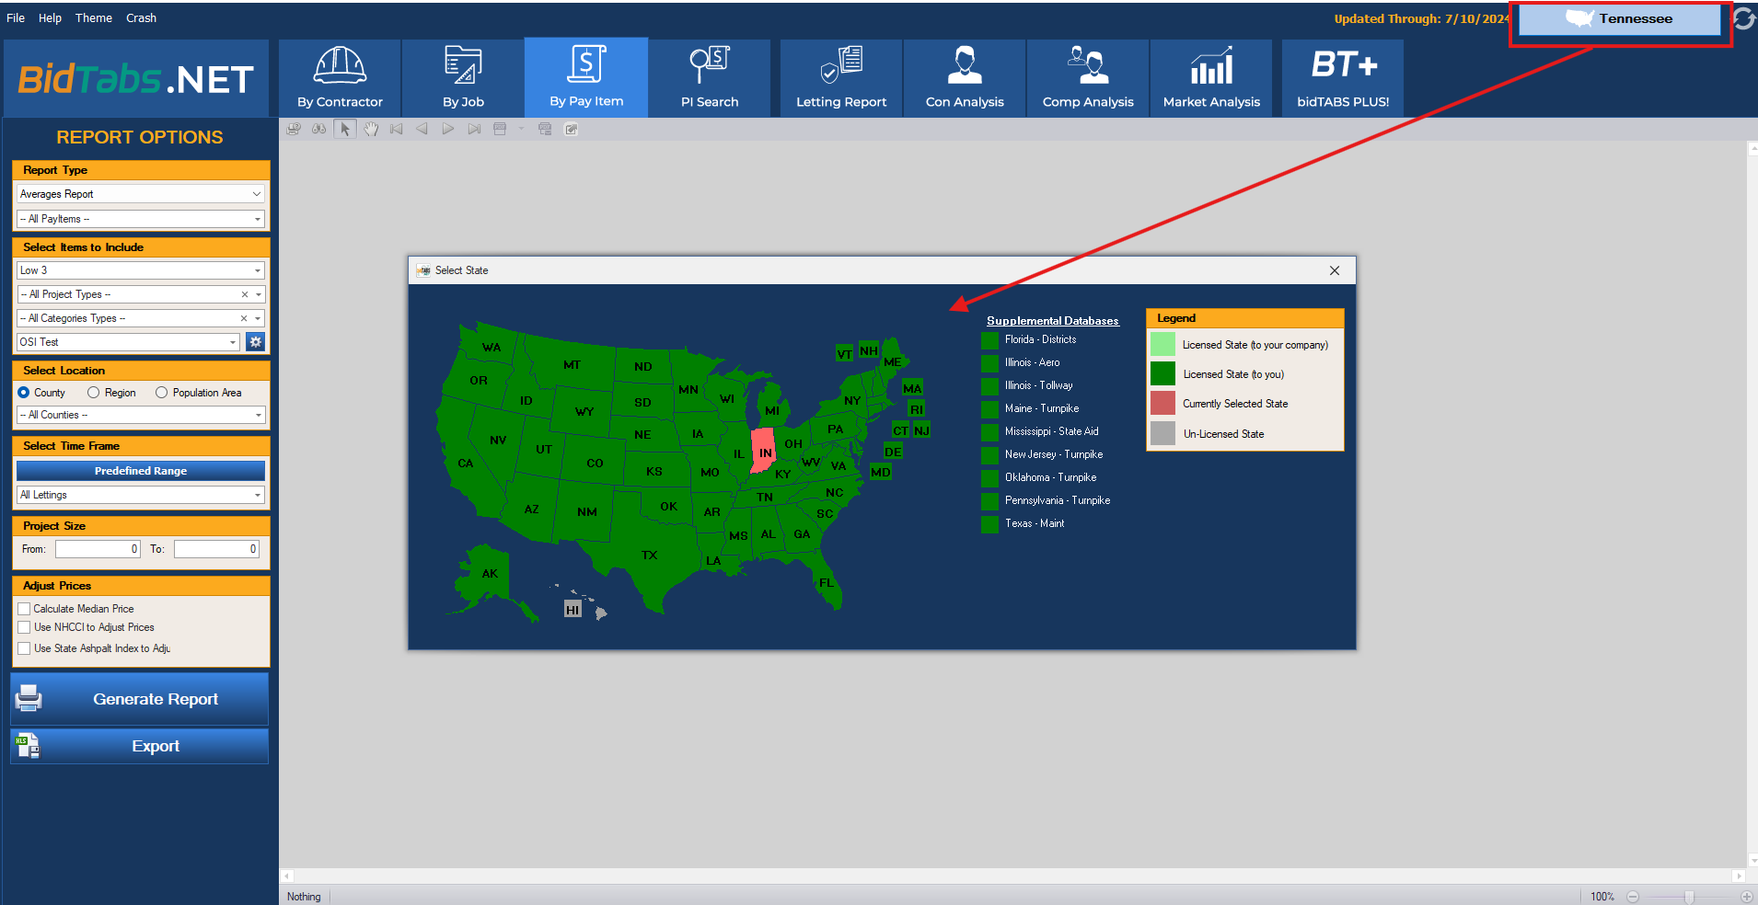Click the refresh icon beside Tennessee
1758x905 pixels.
[1744, 18]
